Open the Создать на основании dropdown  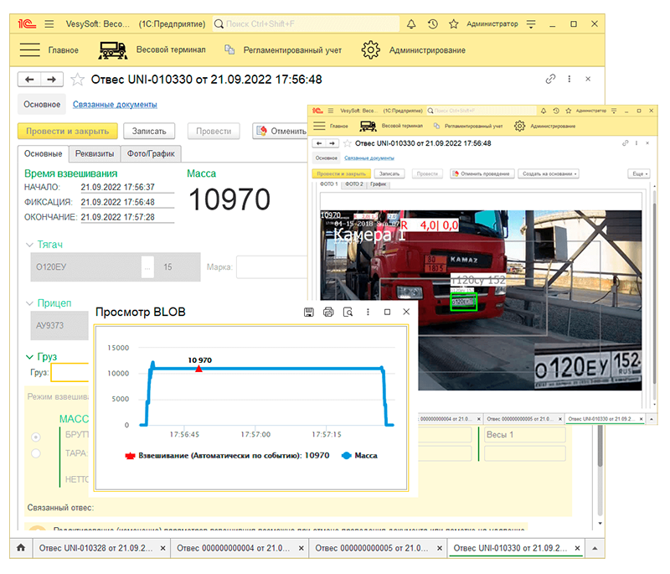coord(549,173)
